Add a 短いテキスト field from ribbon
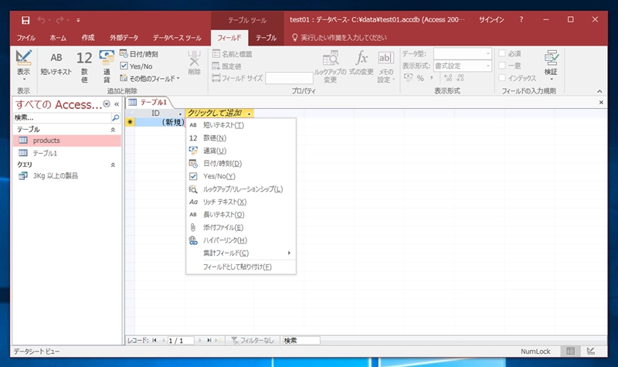The height and width of the screenshot is (367, 618). coord(56,63)
